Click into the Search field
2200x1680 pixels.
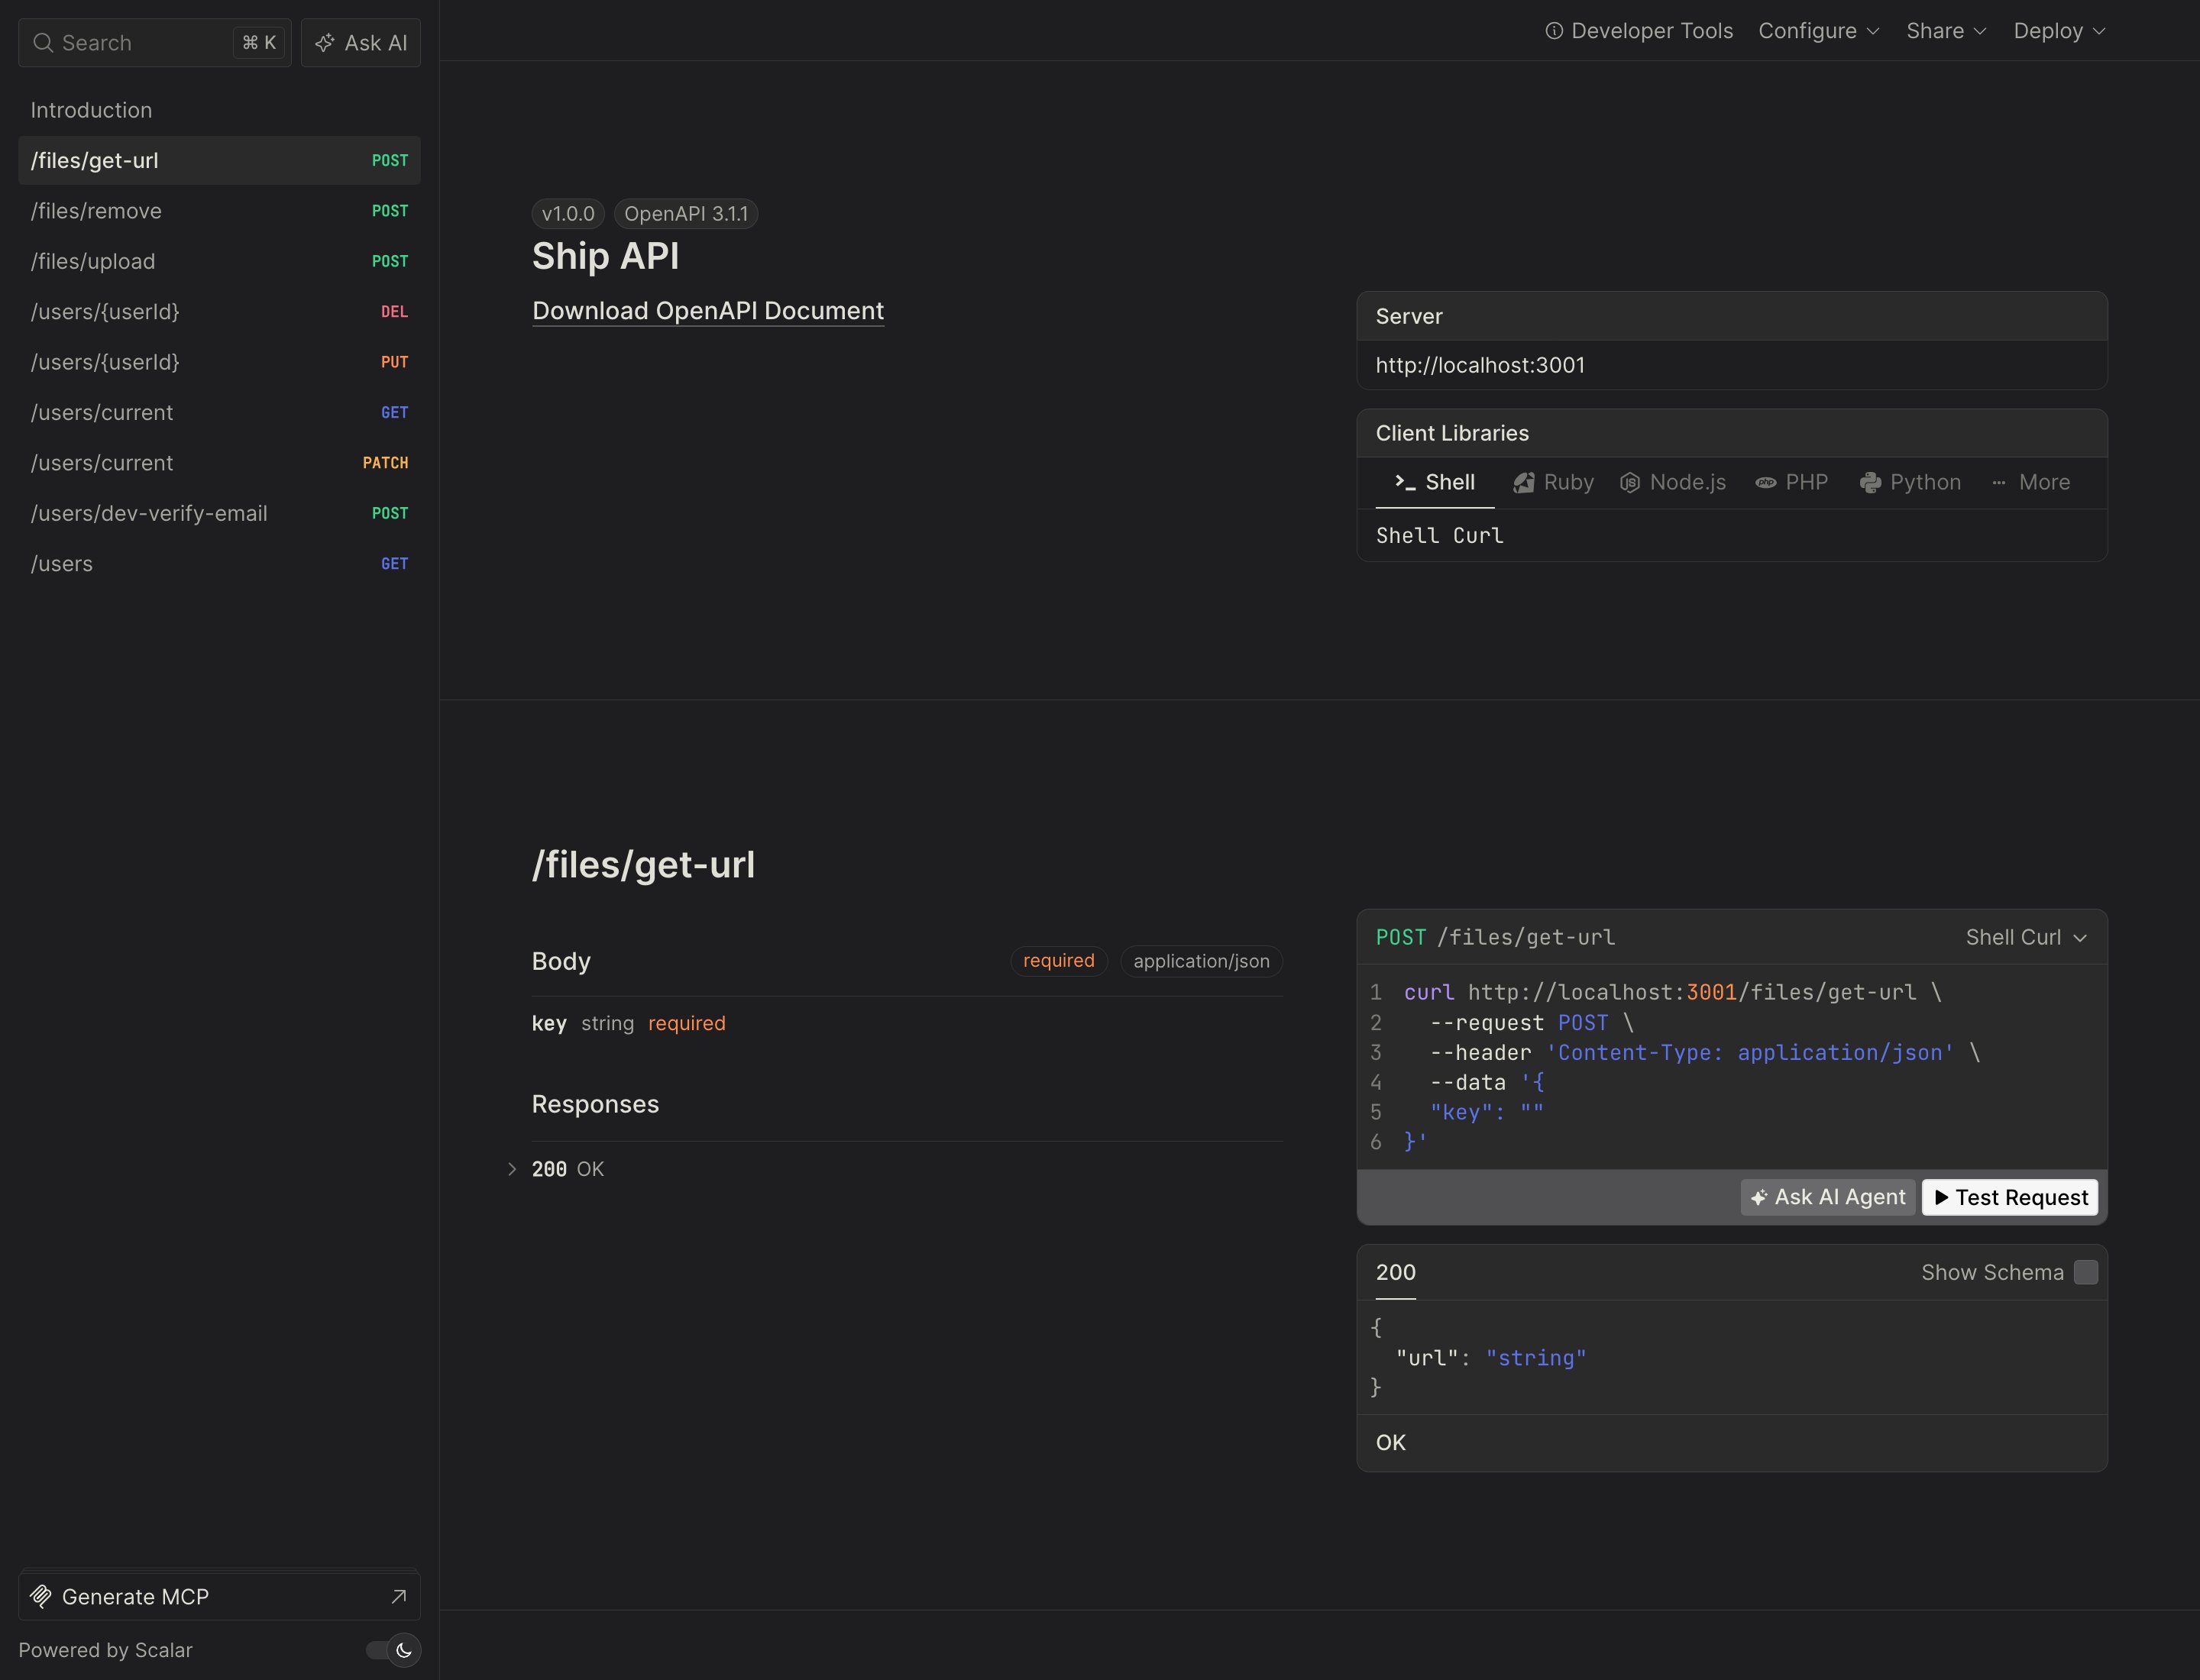[155, 43]
